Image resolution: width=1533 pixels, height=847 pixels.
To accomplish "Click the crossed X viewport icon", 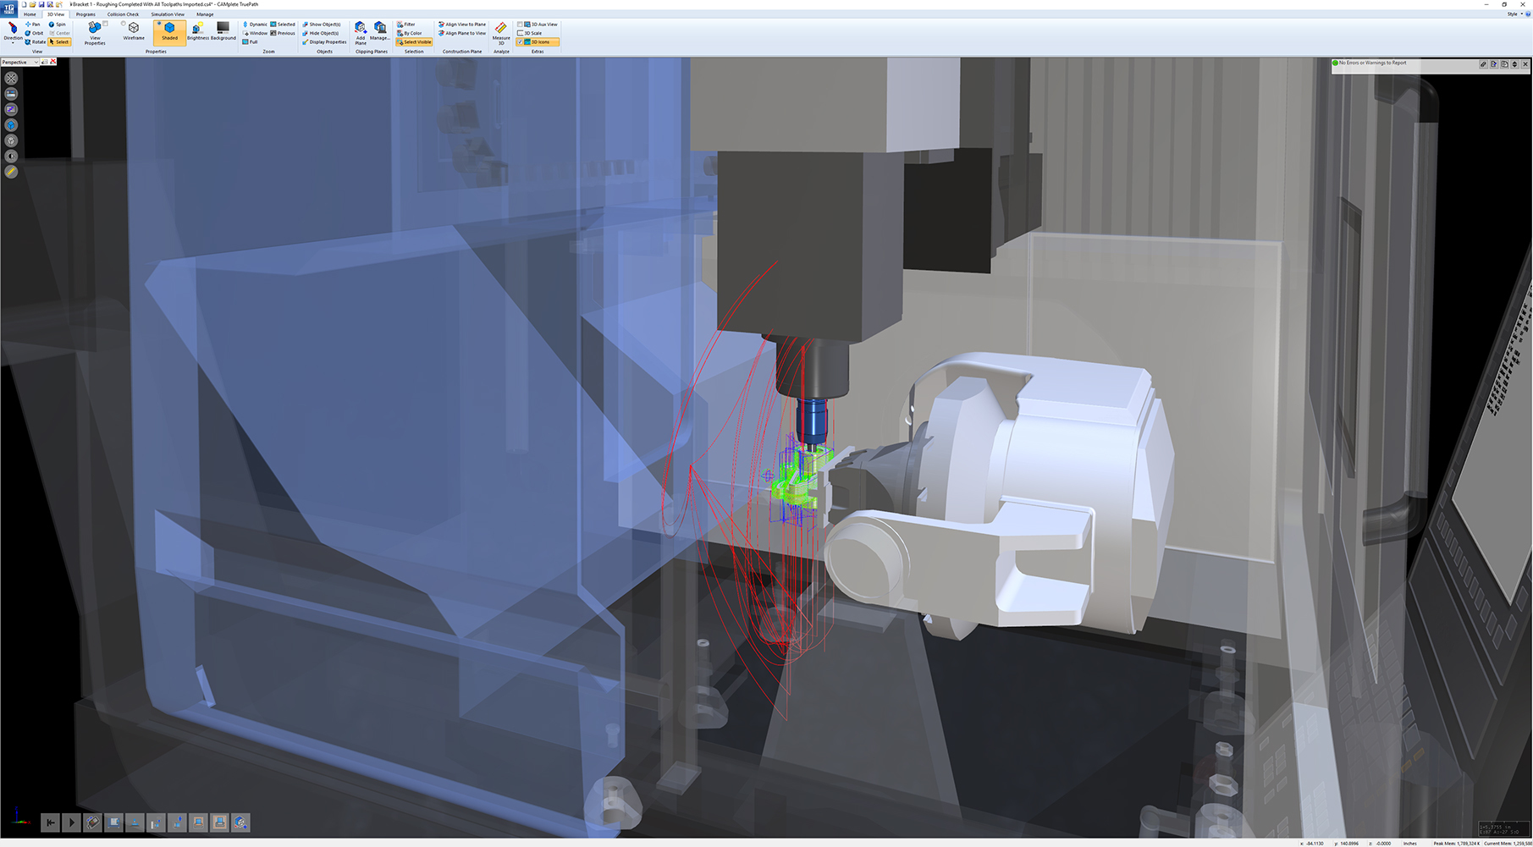I will pyautogui.click(x=11, y=78).
